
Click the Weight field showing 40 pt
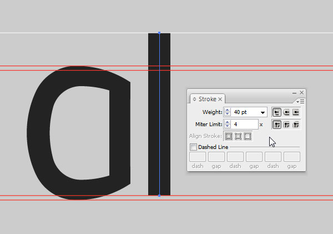point(245,112)
